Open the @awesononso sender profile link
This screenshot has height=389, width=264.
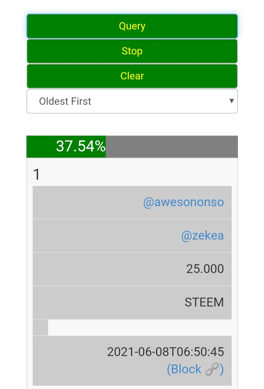[183, 202]
